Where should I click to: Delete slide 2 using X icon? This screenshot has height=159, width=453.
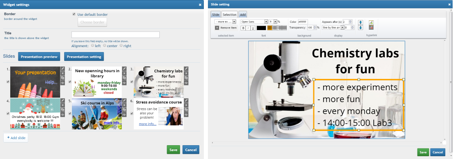coord(124,73)
